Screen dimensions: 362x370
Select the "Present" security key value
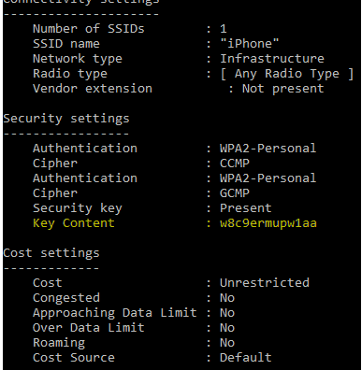[x=246, y=208]
